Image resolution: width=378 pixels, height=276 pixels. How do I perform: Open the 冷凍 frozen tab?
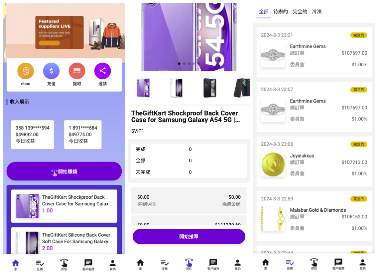(x=316, y=12)
